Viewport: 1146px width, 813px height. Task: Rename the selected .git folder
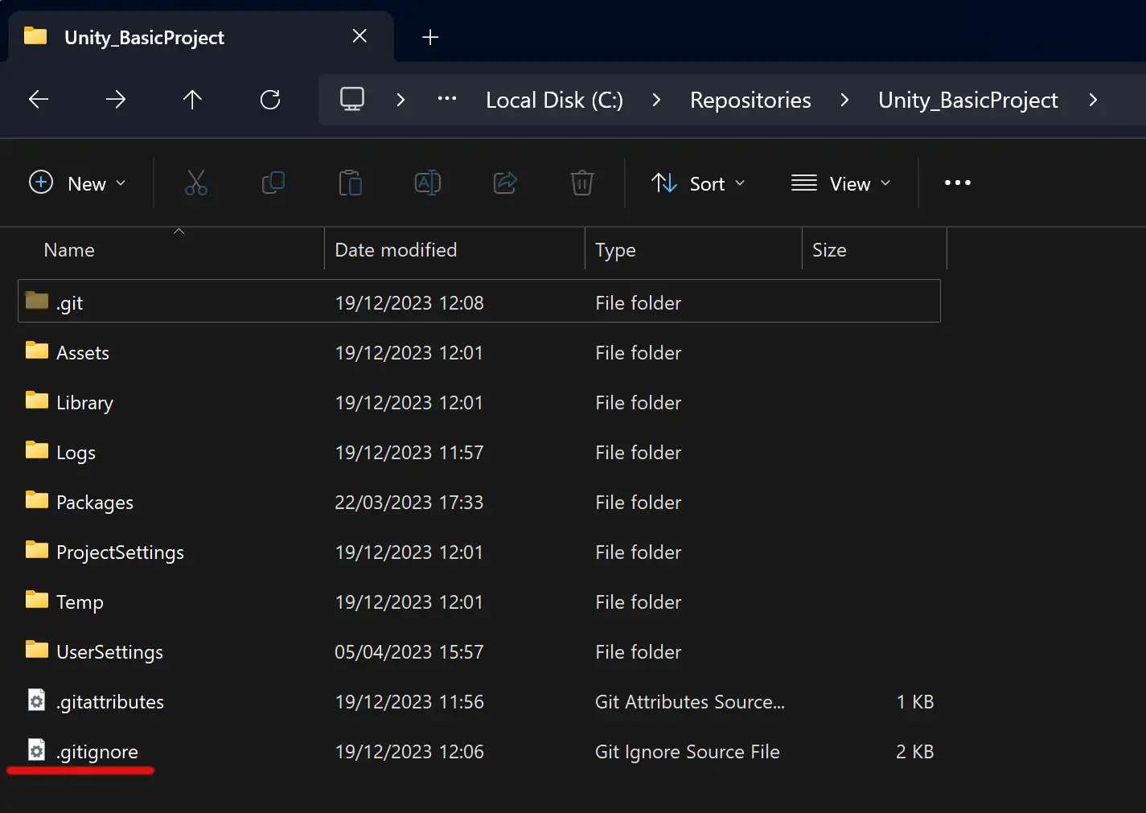(x=427, y=183)
